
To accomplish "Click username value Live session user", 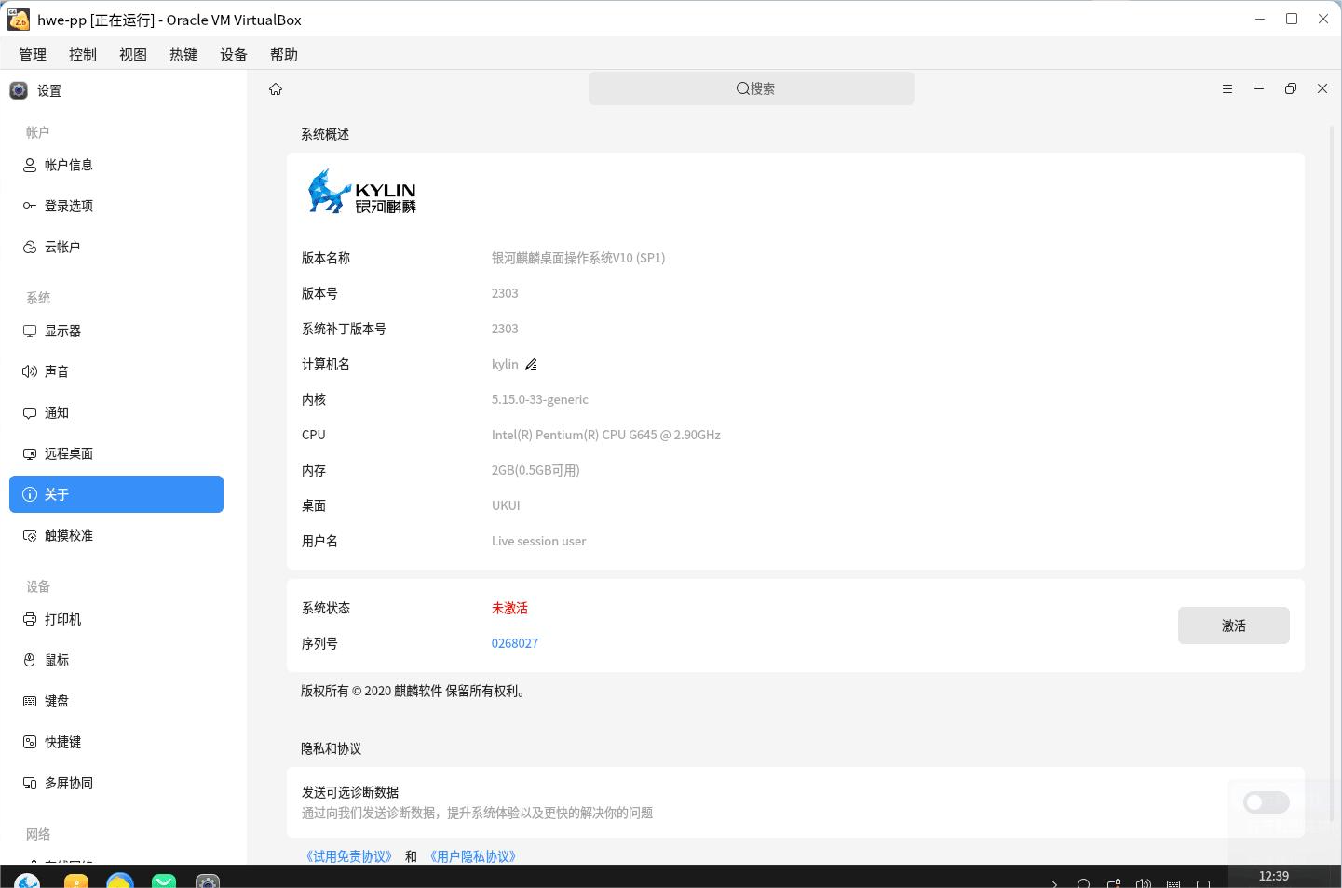I will (538, 541).
